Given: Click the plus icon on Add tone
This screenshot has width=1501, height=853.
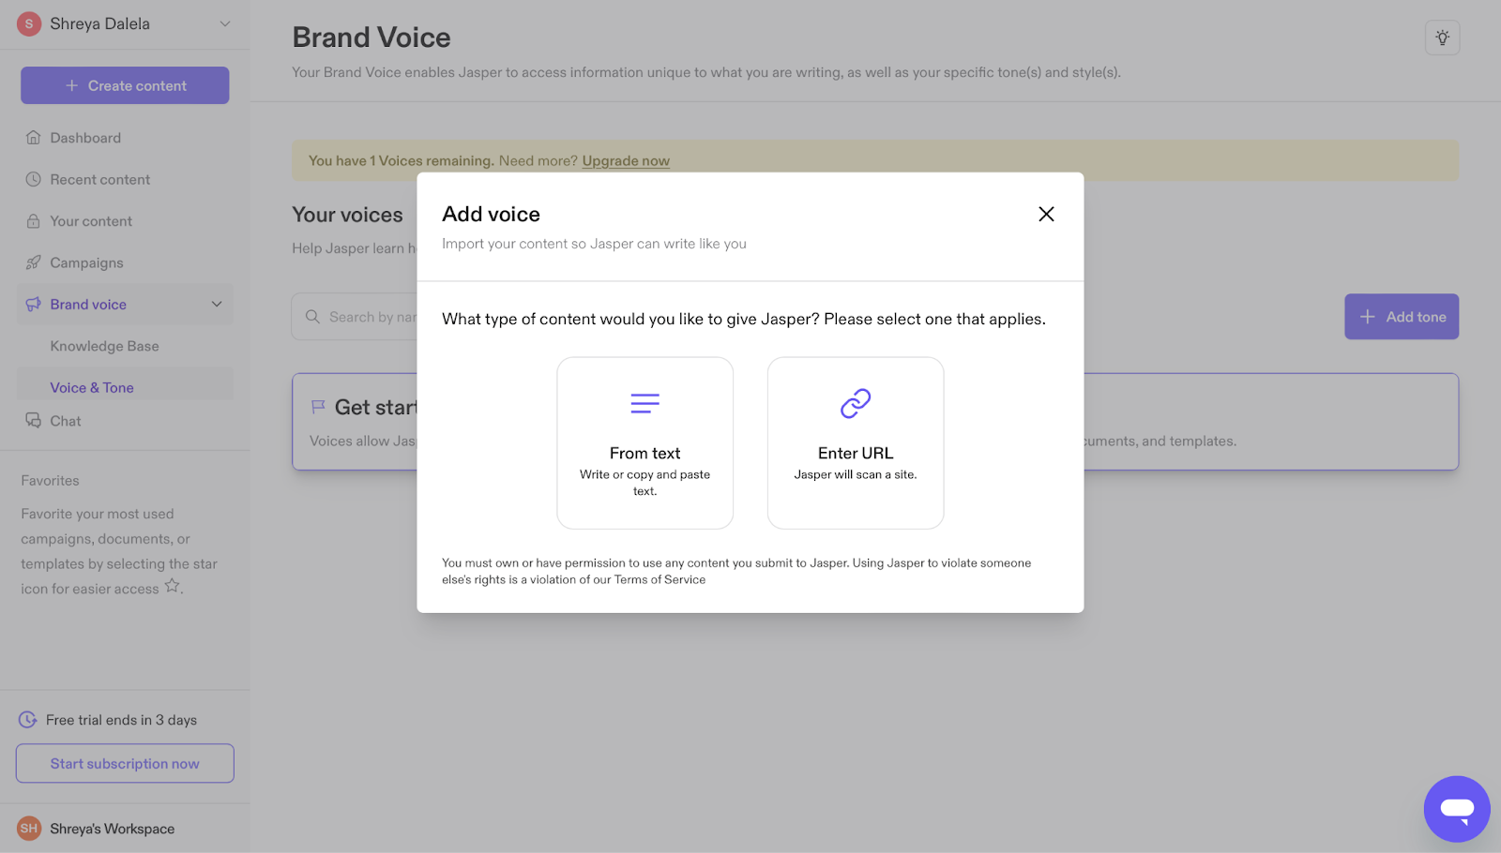Looking at the screenshot, I should tap(1368, 317).
